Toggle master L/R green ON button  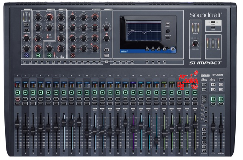[x=213, y=99]
